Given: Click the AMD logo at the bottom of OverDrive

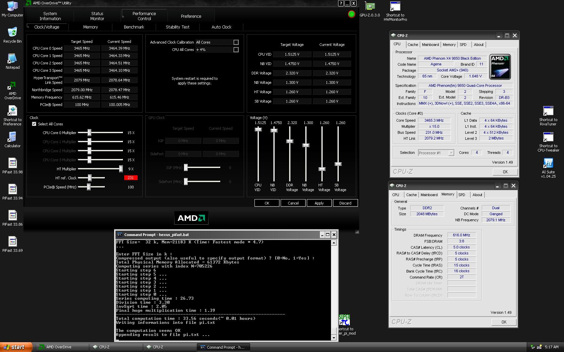Looking at the screenshot, I should pyautogui.click(x=191, y=218).
